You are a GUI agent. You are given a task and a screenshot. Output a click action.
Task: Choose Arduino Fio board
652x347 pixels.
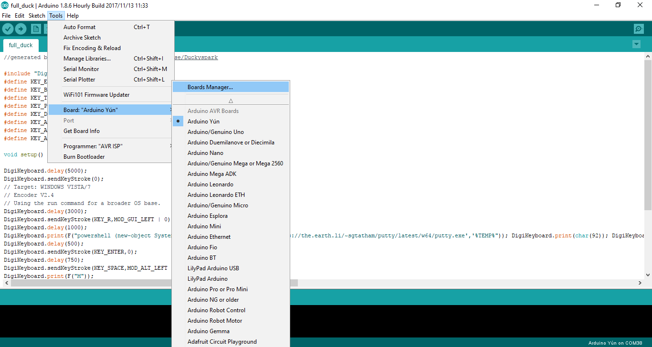tap(231, 247)
